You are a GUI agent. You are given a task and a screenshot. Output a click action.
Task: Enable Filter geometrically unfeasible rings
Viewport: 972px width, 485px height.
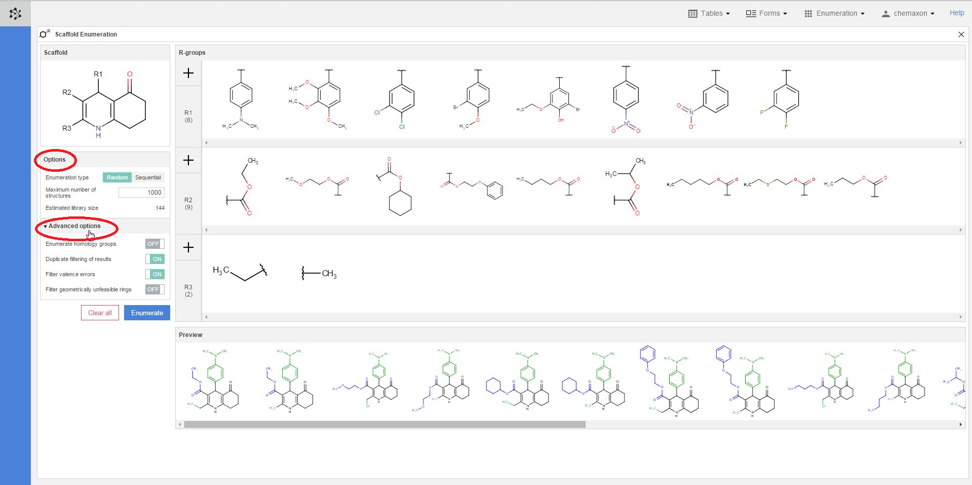pos(154,289)
